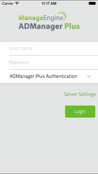This screenshot has width=98, height=174.
Task: Tap the Wi-Fi status icon
Action: click(17, 3)
